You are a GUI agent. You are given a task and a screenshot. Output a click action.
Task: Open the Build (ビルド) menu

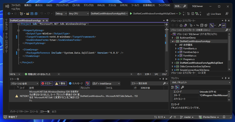tap(76, 5)
